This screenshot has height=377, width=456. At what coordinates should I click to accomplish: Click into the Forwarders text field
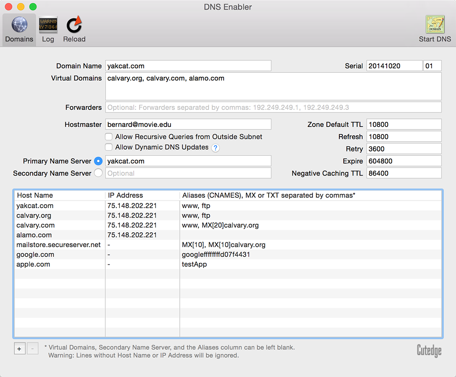pyautogui.click(x=273, y=107)
